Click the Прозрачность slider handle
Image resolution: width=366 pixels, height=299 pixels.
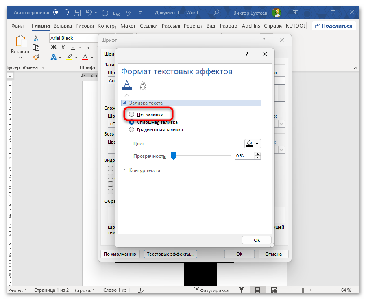coord(173,156)
